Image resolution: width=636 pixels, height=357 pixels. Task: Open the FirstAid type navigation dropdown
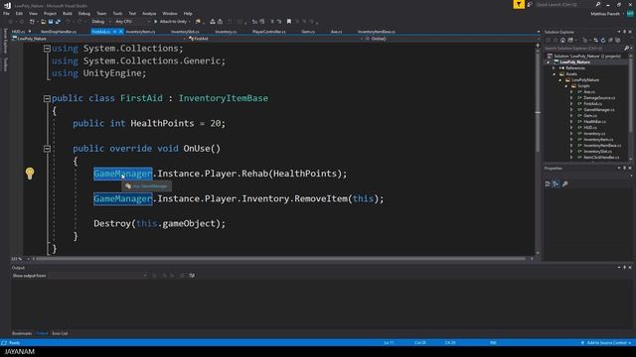point(274,39)
